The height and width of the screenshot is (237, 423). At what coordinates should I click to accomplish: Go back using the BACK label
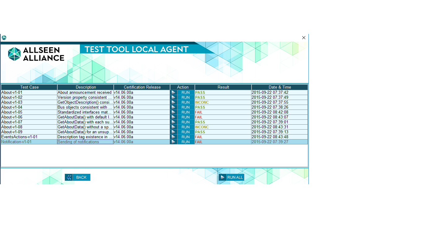point(81,177)
